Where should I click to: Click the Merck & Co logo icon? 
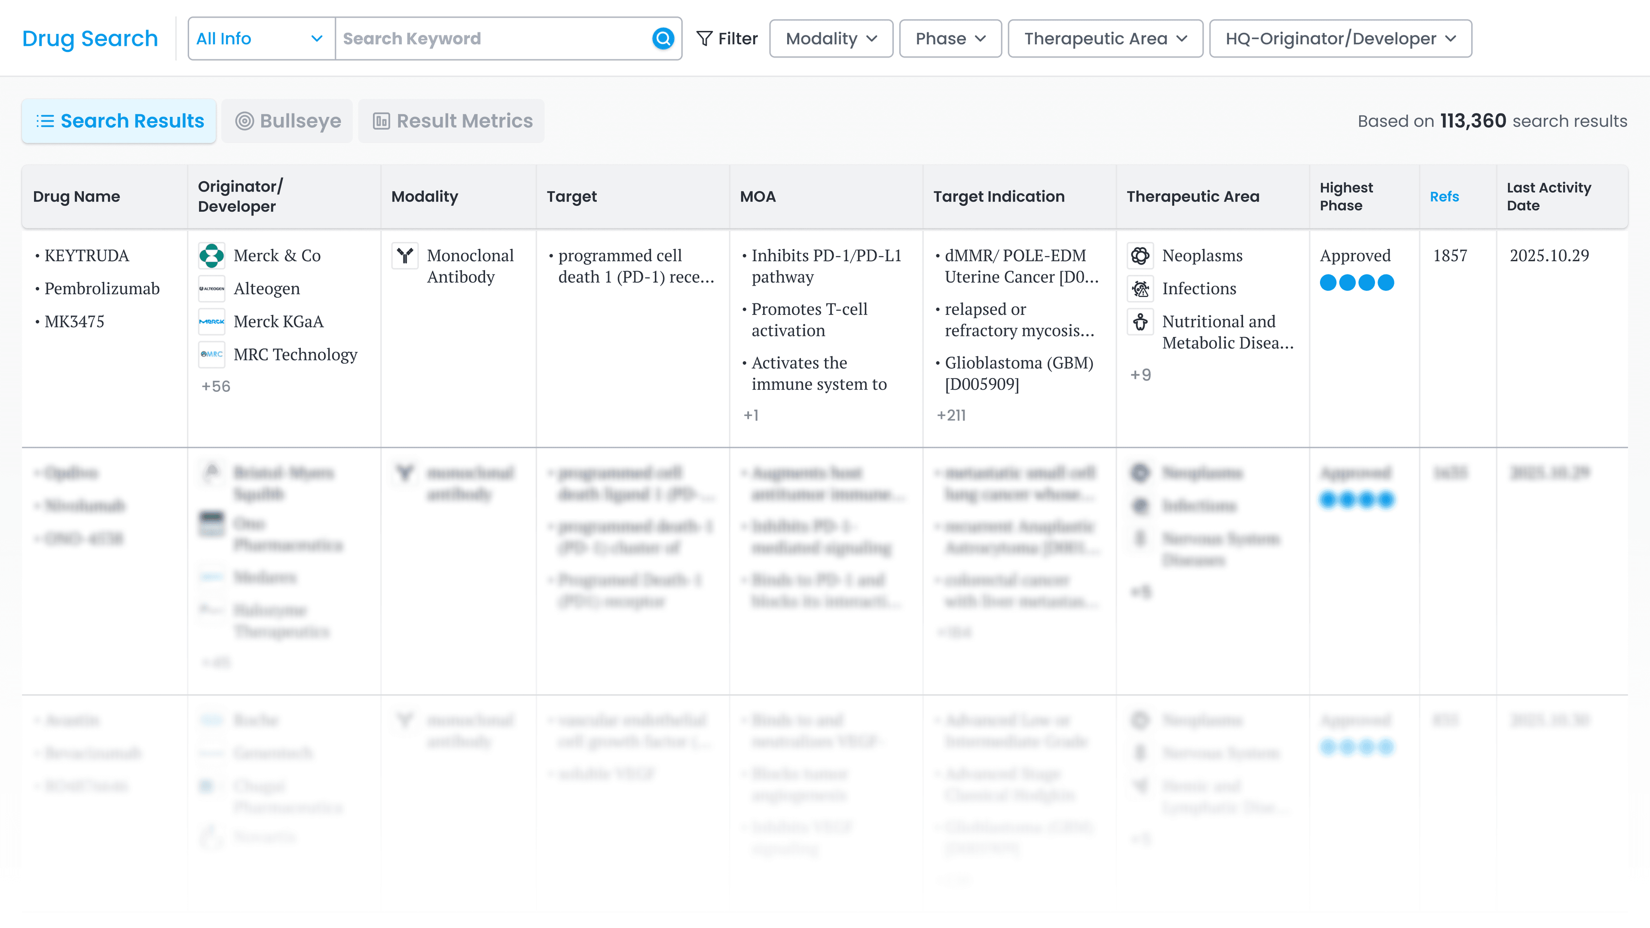tap(211, 256)
